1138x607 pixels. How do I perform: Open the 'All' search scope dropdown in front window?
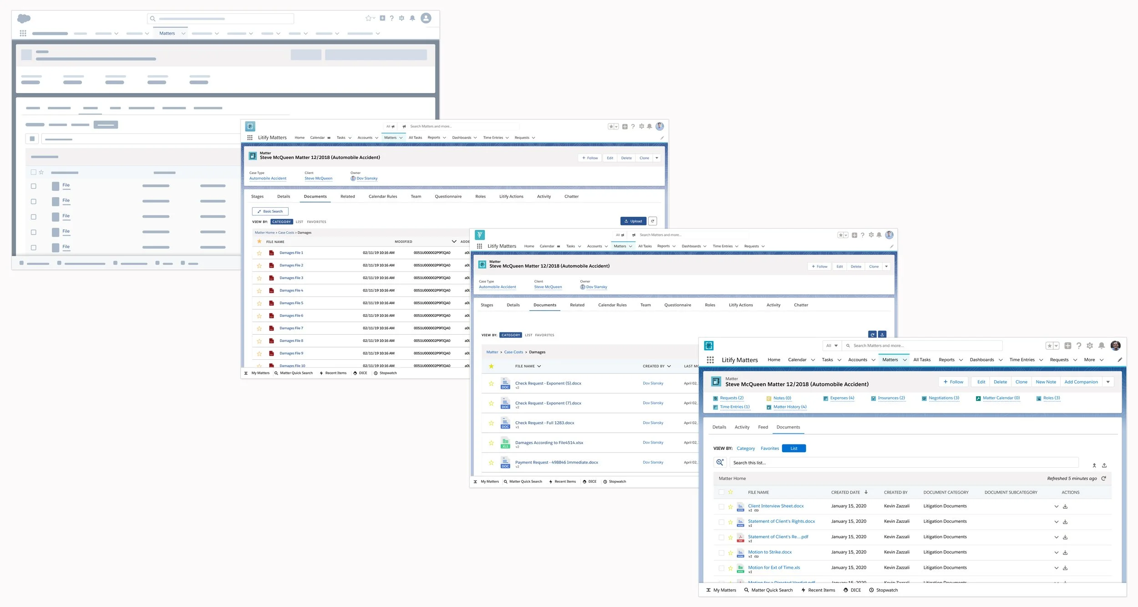[x=832, y=346]
